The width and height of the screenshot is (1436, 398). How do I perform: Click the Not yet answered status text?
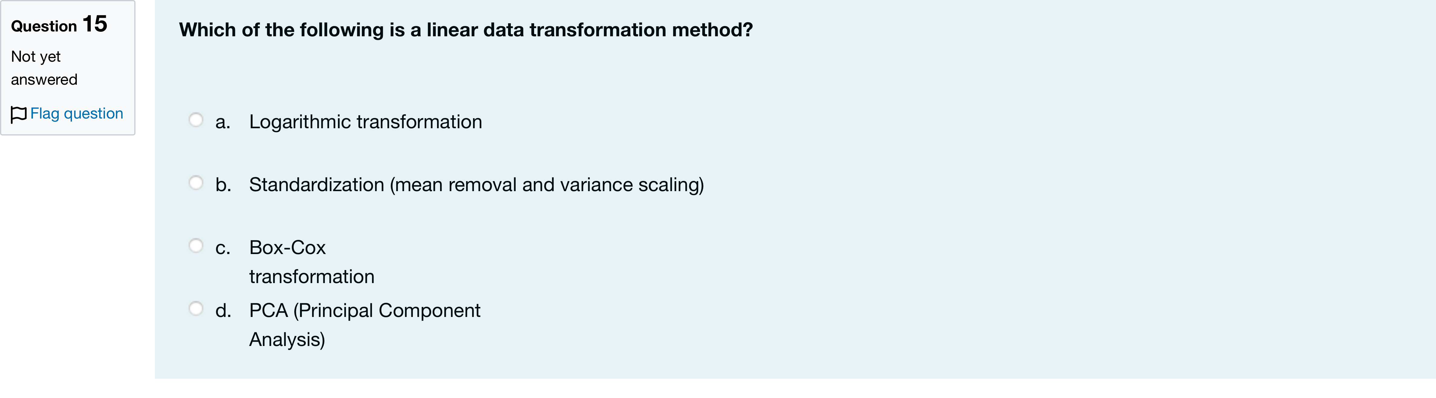[44, 68]
